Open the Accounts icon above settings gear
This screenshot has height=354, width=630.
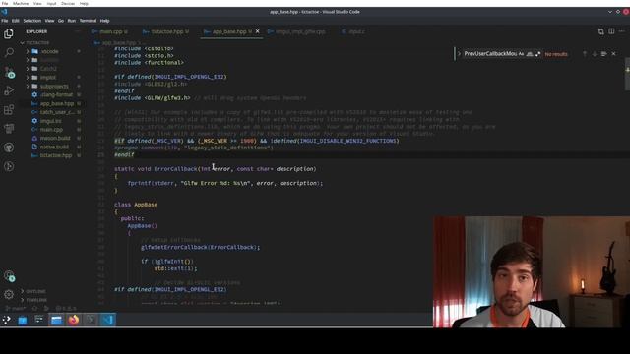(9, 275)
